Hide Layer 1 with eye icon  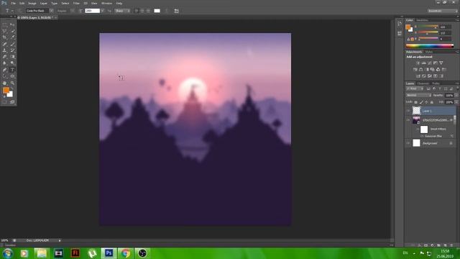click(408, 111)
